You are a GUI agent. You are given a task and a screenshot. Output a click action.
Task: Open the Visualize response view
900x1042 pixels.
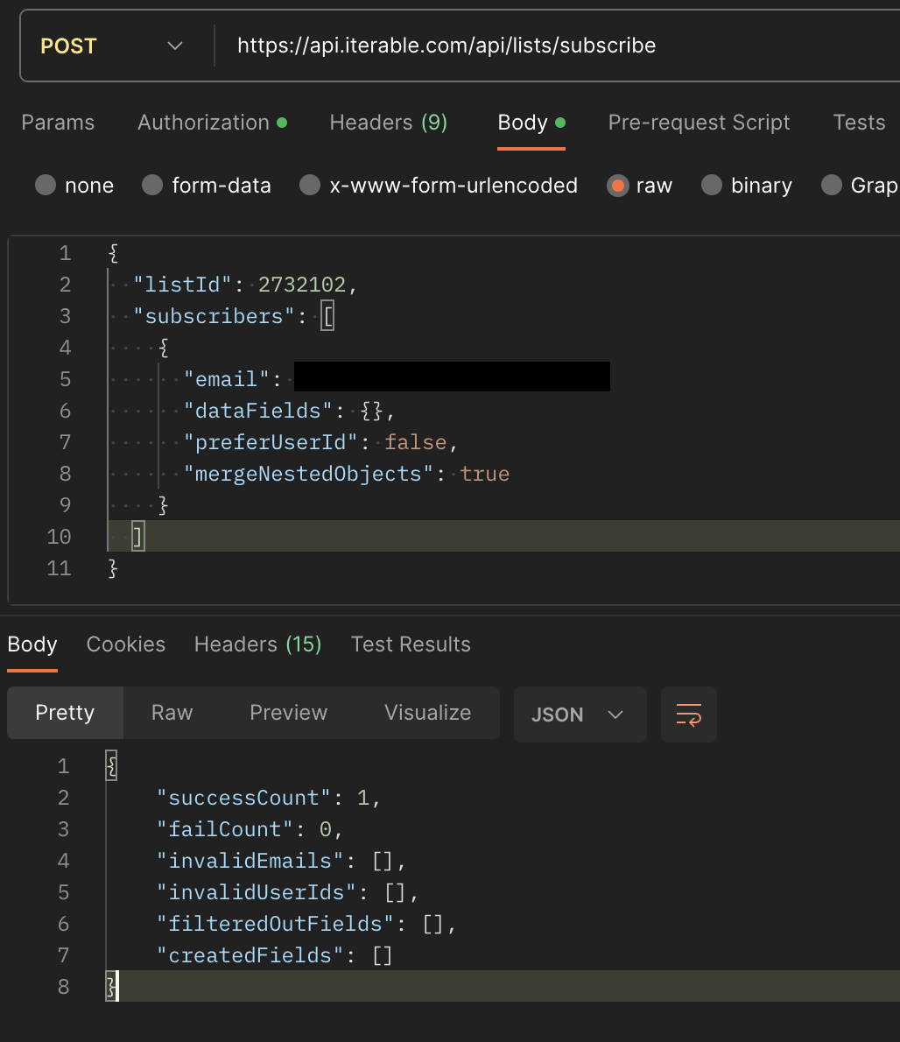427,713
